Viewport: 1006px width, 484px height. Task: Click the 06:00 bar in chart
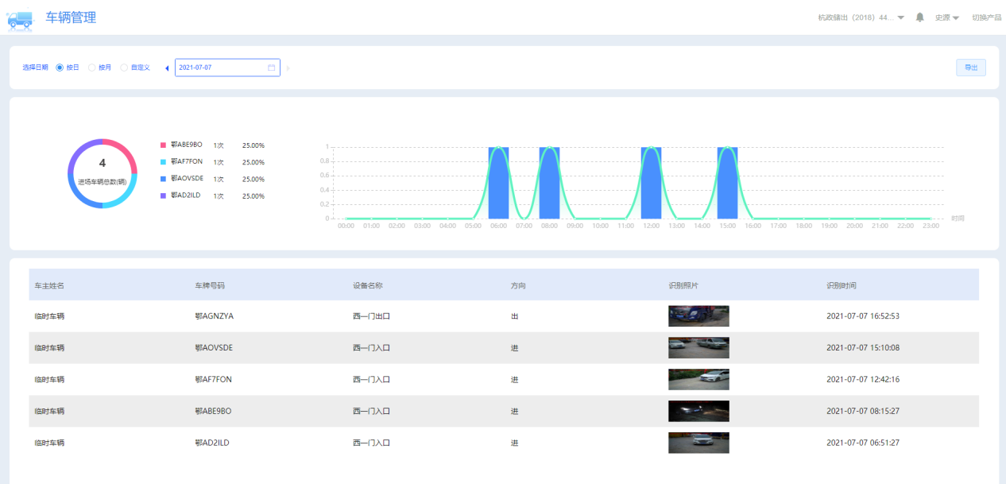tap(498, 183)
